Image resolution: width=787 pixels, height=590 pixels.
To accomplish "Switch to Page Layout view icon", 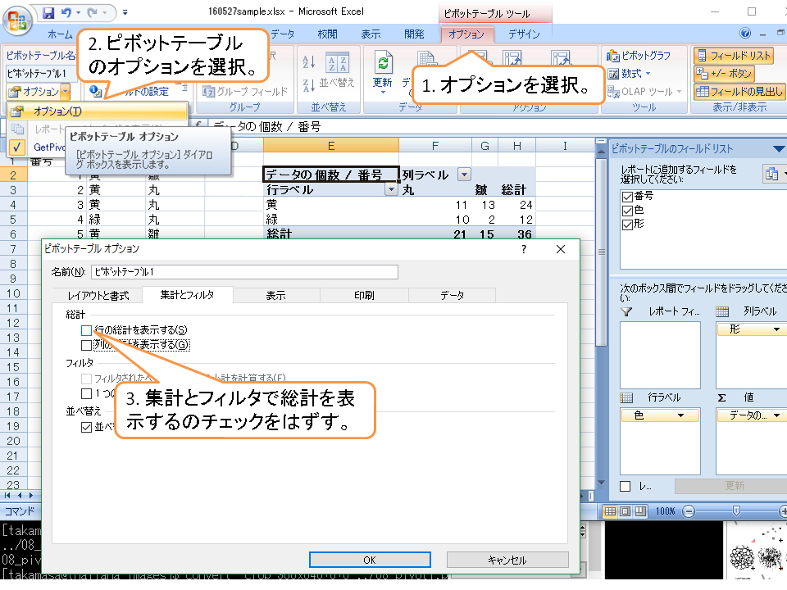I will pos(626,511).
